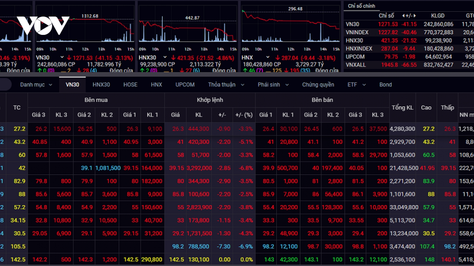Sort by the Thấp column header
Image resolution: width=474 pixels, height=266 pixels.
tap(447, 108)
